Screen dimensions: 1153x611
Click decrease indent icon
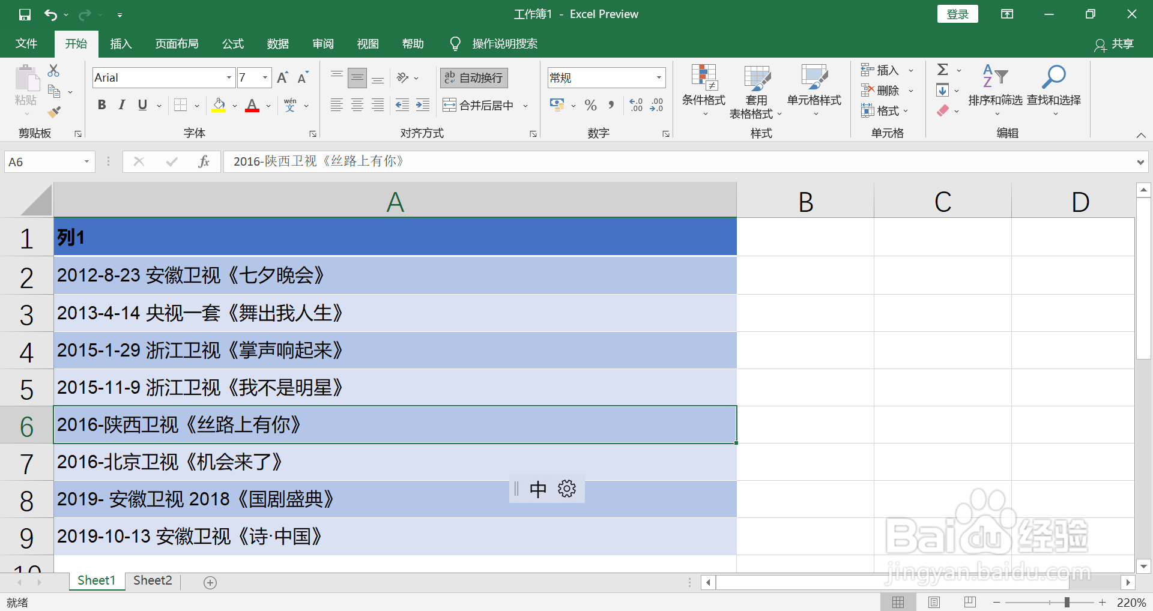click(x=402, y=105)
